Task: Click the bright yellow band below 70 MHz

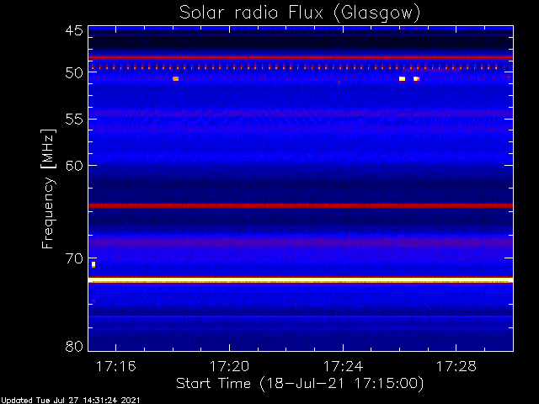Action: point(301,281)
